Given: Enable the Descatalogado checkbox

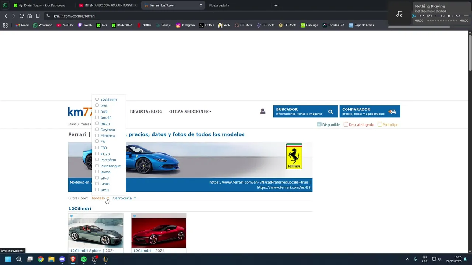Looking at the screenshot, I should (346, 124).
